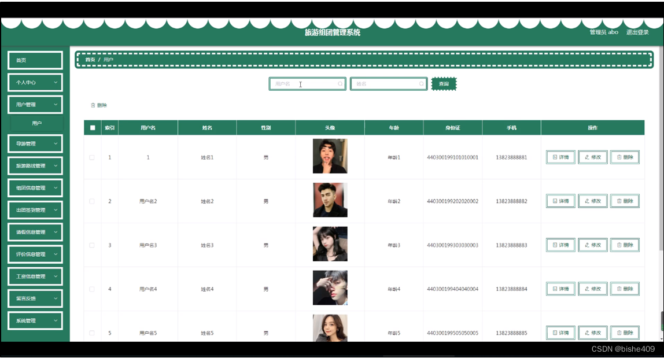Select 用户 submenu item in sidebar

click(37, 123)
